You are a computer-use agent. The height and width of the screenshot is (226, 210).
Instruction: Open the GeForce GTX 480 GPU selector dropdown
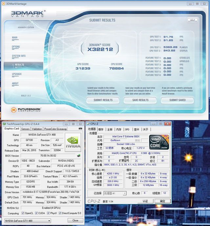click(x=28, y=221)
